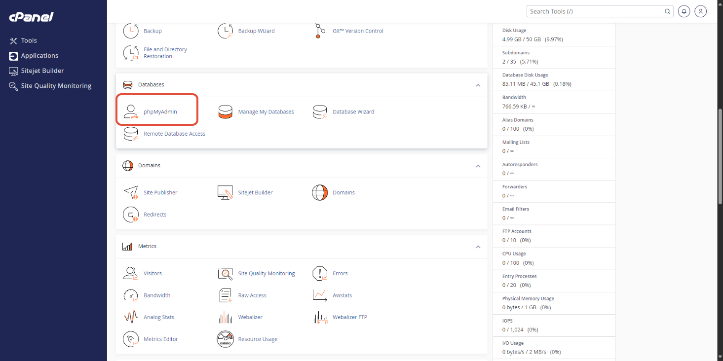
Task: Collapse the Domains section chevron
Action: click(478, 166)
